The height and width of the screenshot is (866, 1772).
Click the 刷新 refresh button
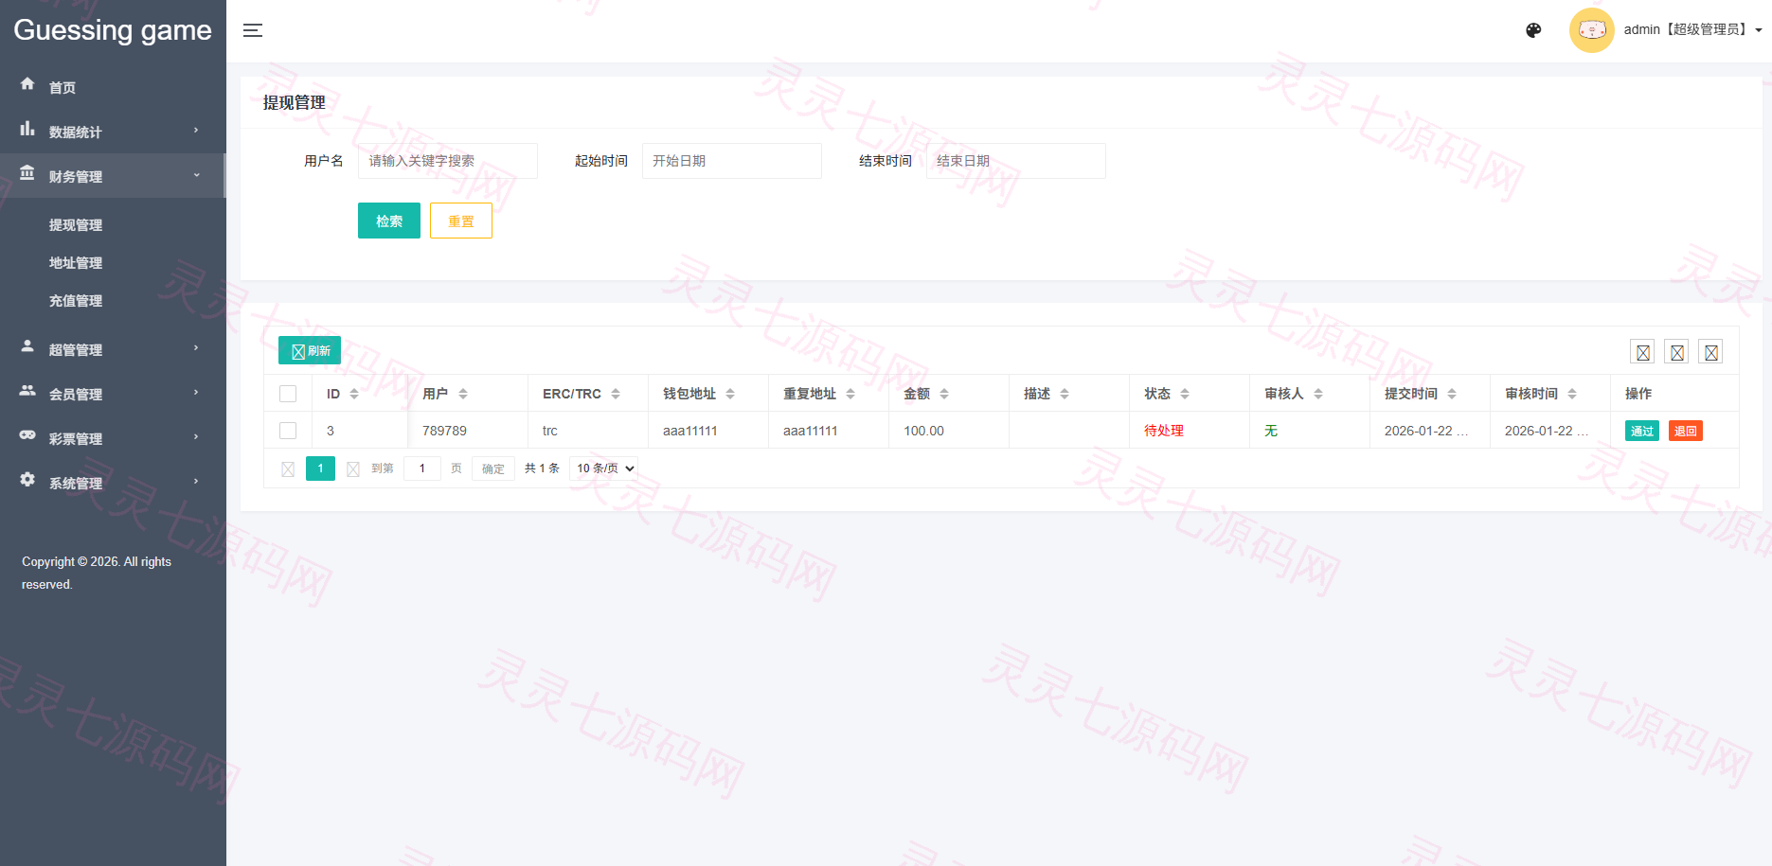310,350
